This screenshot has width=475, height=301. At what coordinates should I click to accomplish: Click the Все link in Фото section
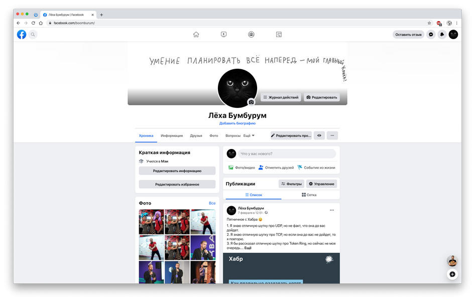pyautogui.click(x=212, y=203)
